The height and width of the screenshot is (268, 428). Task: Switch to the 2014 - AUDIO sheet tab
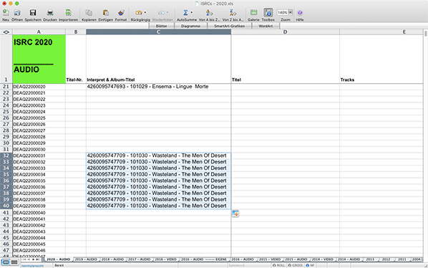[x=349, y=259]
